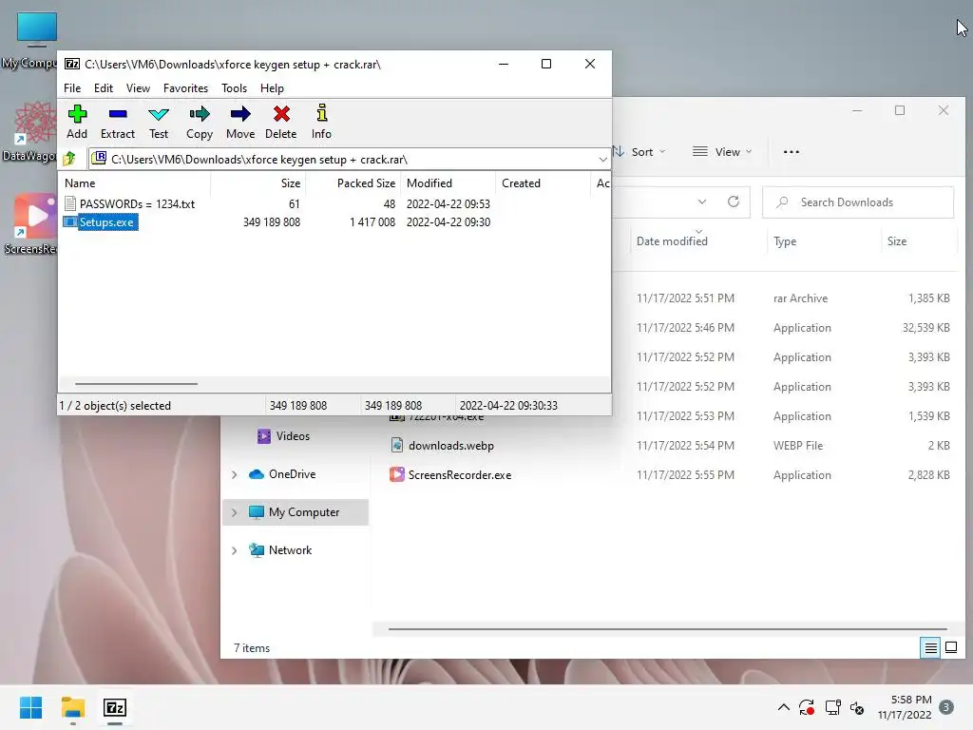
Task: Expand the Network tree node
Action: click(234, 550)
